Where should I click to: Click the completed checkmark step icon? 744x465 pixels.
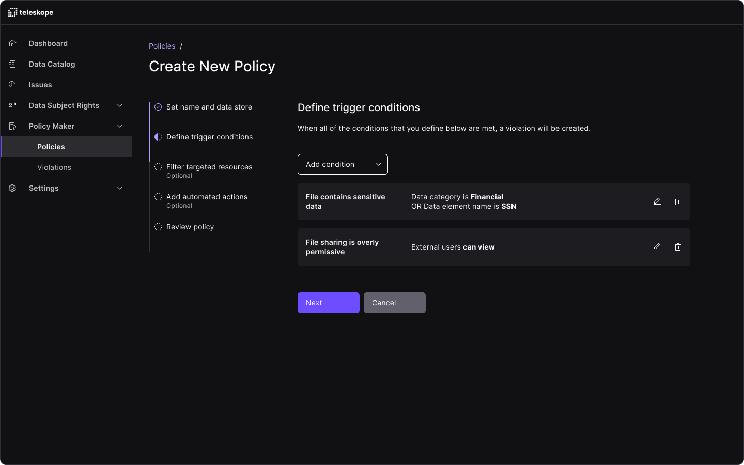(158, 107)
